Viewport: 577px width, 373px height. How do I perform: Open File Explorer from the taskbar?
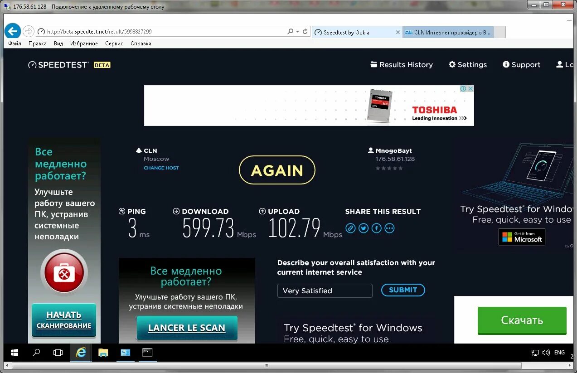click(103, 352)
